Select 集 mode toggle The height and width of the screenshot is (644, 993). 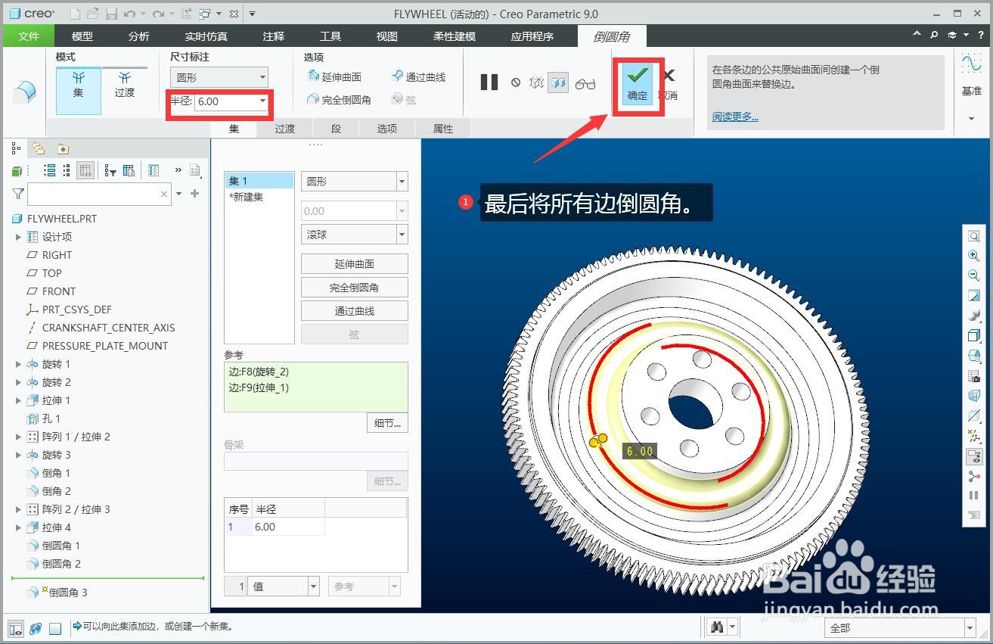[x=79, y=90]
